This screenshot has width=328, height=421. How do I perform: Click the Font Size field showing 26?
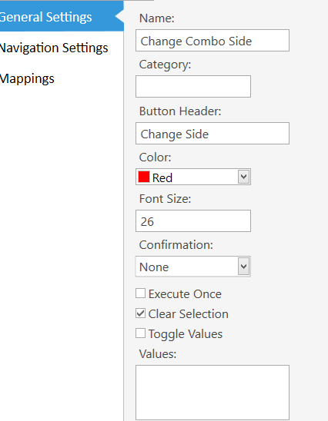193,221
